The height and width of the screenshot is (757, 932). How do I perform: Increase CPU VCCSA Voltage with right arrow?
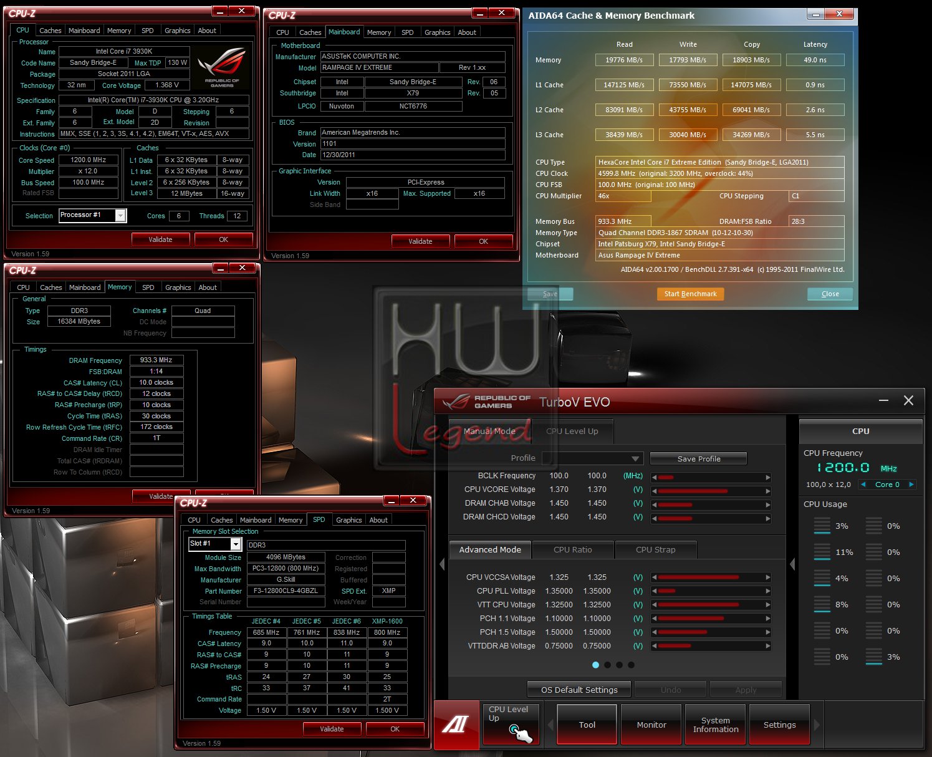click(x=768, y=577)
